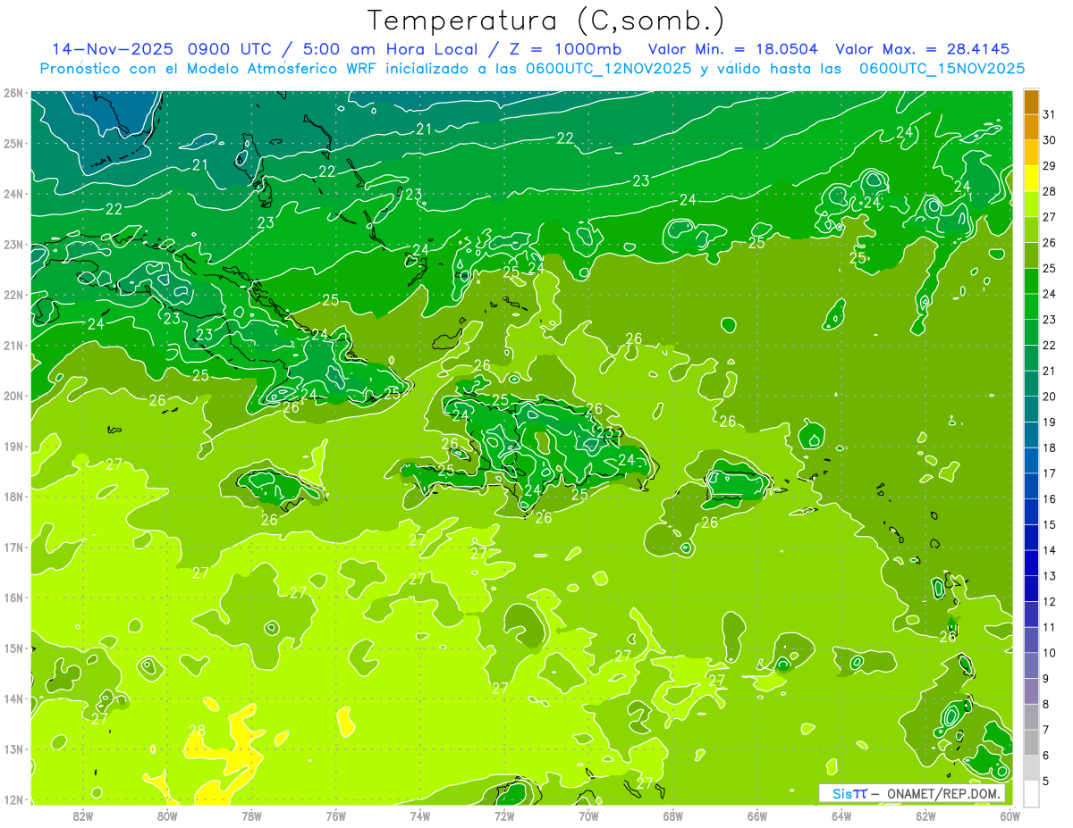1073x828 pixels.
Task: Click the 28 contour label on the yellow map area
Action: click(197, 731)
